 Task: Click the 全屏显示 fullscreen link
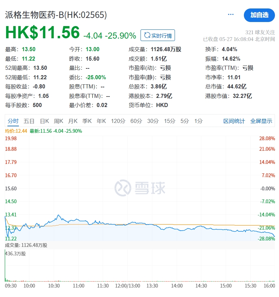point(261,121)
